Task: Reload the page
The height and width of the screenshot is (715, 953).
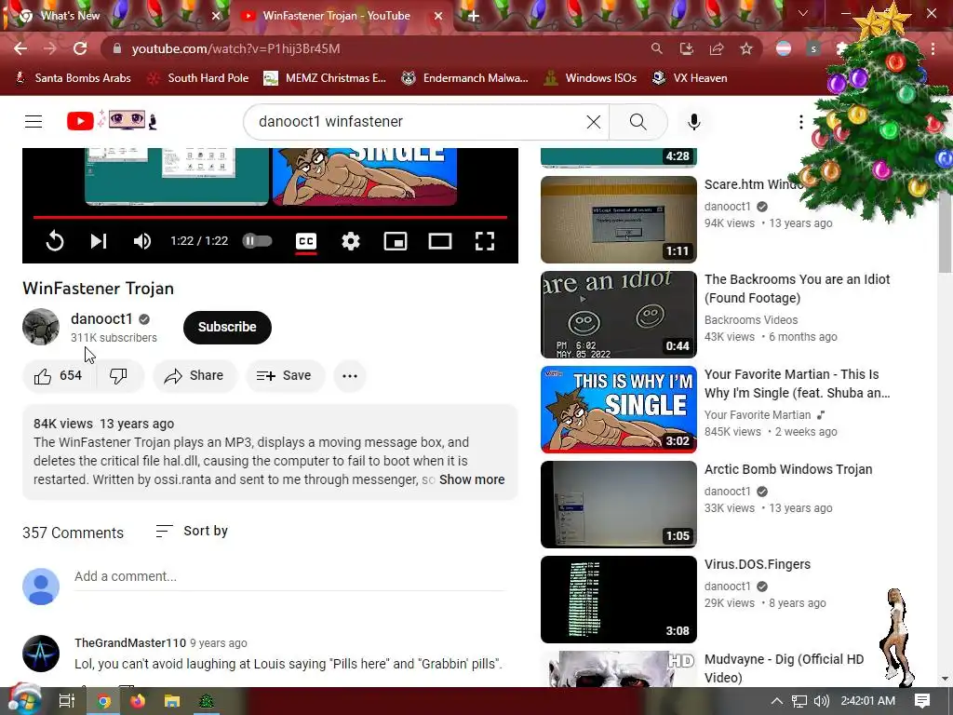Action: 80,48
